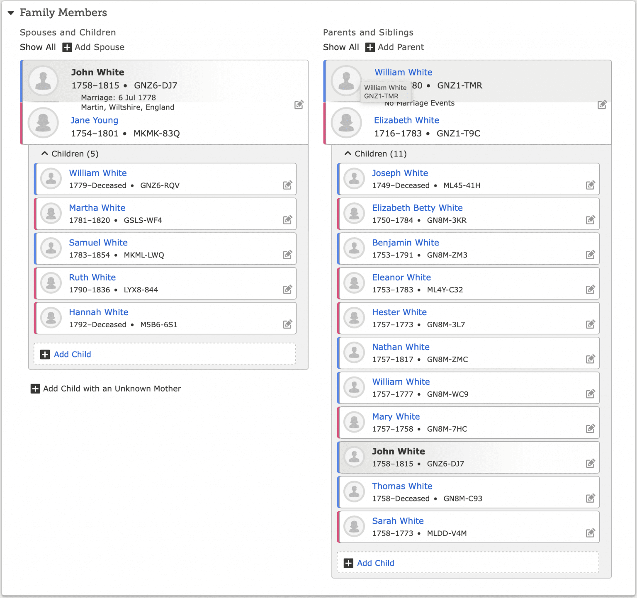637x598 pixels.
Task: Collapse the Children (5) list
Action: [45, 153]
